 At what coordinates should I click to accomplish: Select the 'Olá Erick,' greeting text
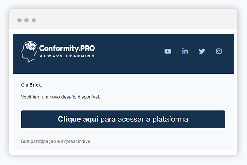pos(32,85)
